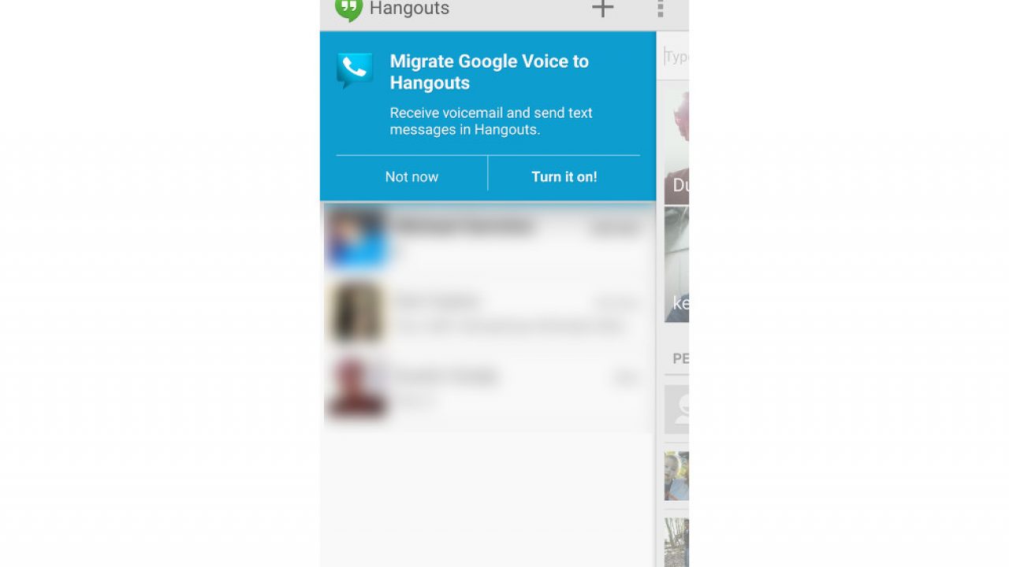Select Turn it on! to migrate Voice
The height and width of the screenshot is (567, 1009).
pyautogui.click(x=564, y=176)
